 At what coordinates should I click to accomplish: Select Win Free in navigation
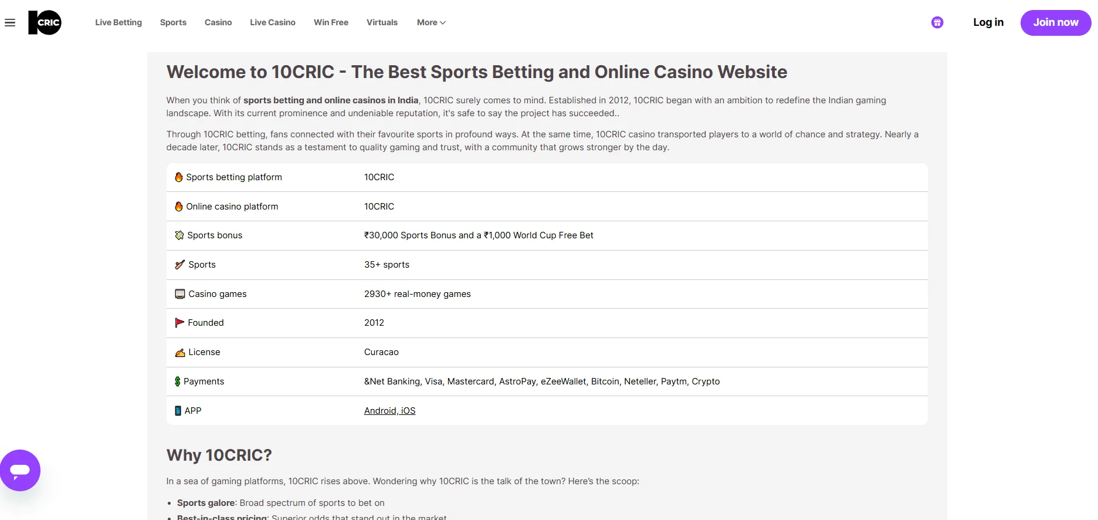coord(331,22)
